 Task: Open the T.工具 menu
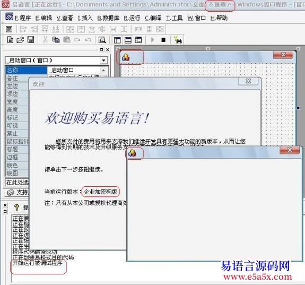click(x=174, y=18)
